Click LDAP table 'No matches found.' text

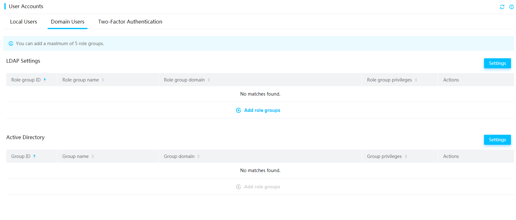260,94
